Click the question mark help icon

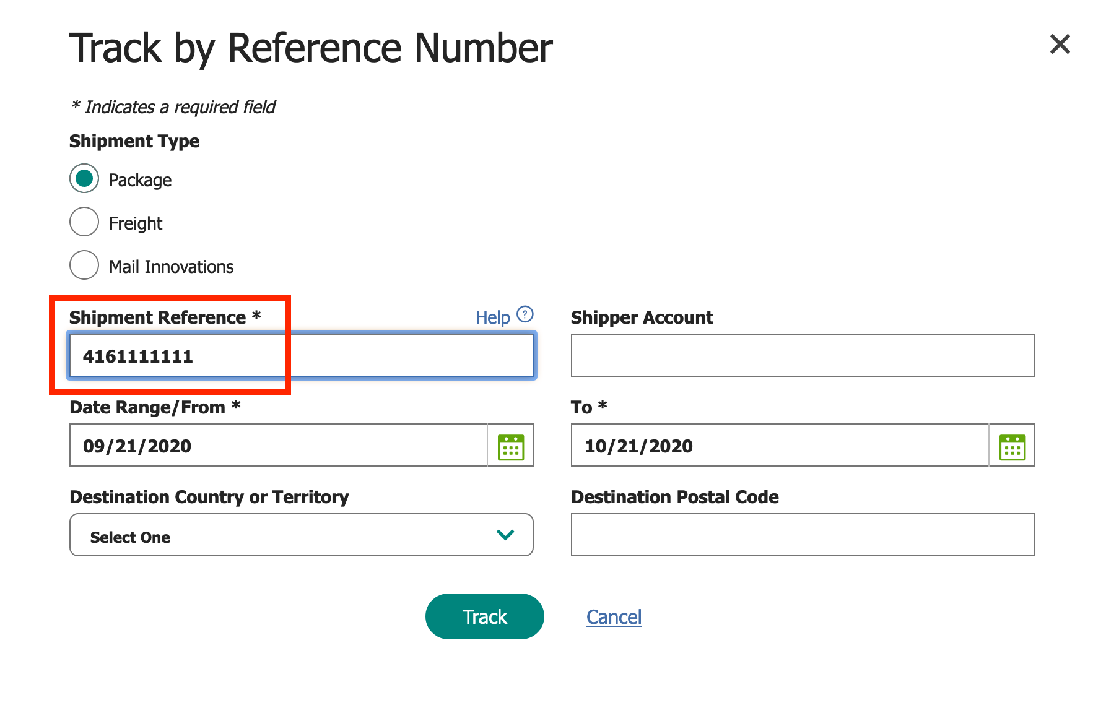(525, 315)
